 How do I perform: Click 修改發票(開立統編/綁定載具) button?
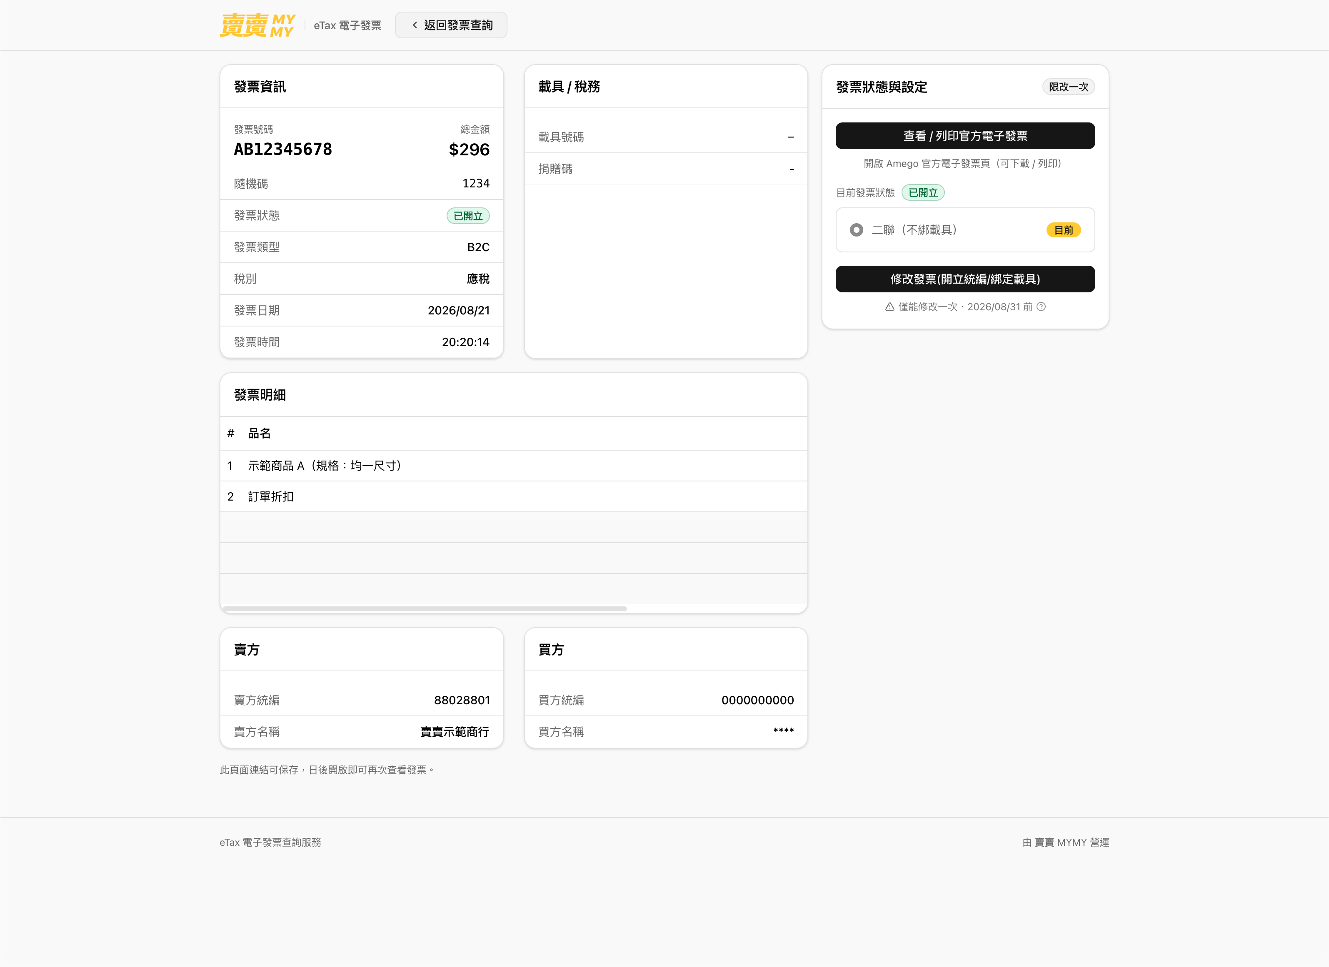pyautogui.click(x=965, y=279)
